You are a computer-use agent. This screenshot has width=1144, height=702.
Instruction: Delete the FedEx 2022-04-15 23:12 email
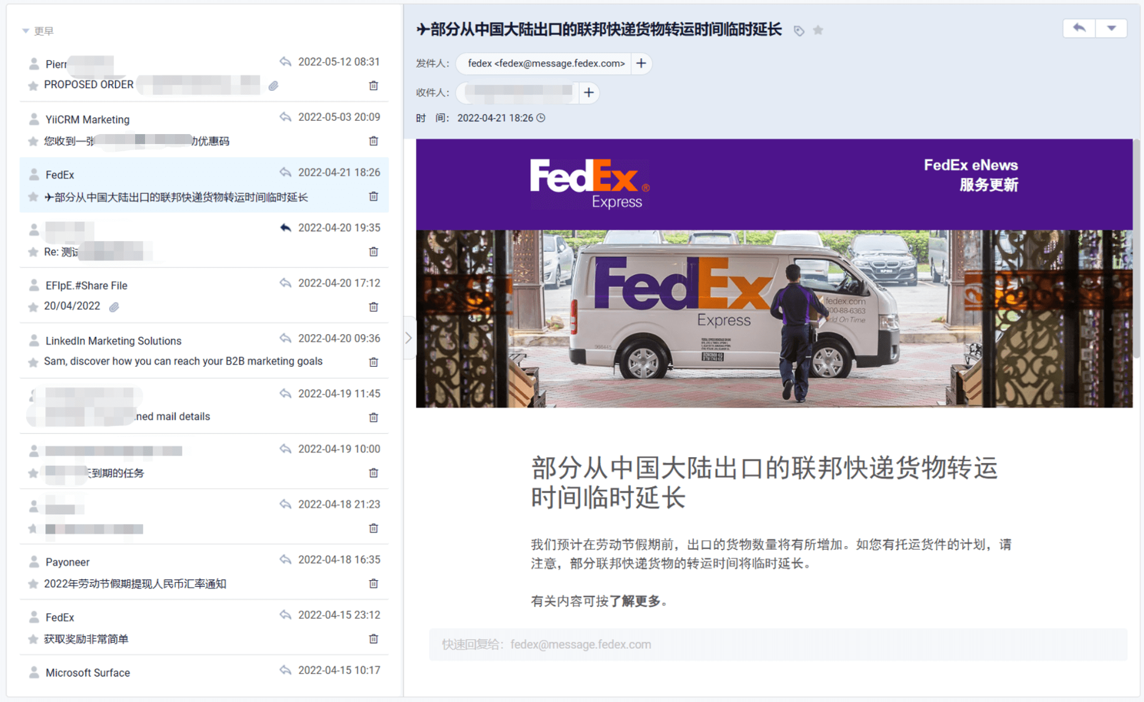[x=374, y=639]
